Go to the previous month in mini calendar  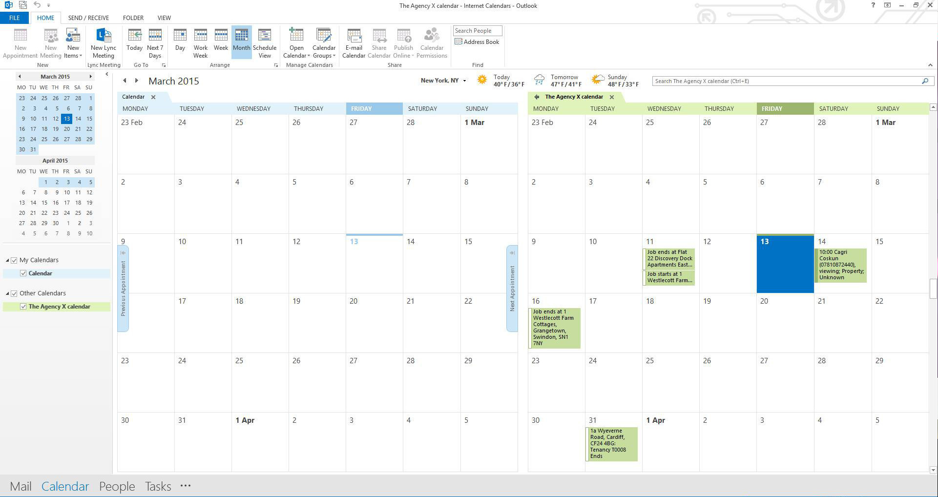(x=20, y=77)
